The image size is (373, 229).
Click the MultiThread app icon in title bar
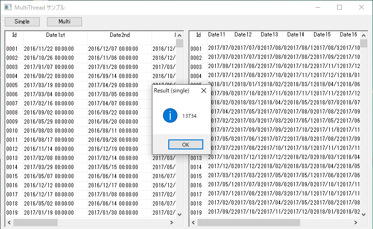(x=8, y=7)
